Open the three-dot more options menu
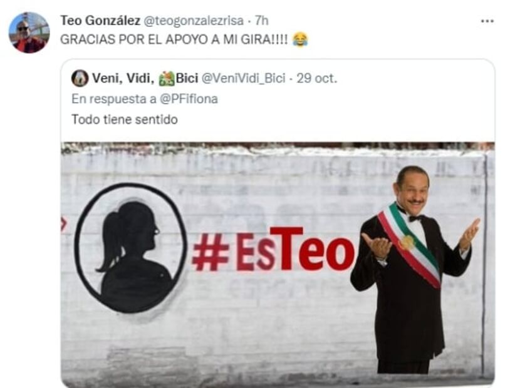Viewport: 505px width, 388px height. pyautogui.click(x=487, y=21)
